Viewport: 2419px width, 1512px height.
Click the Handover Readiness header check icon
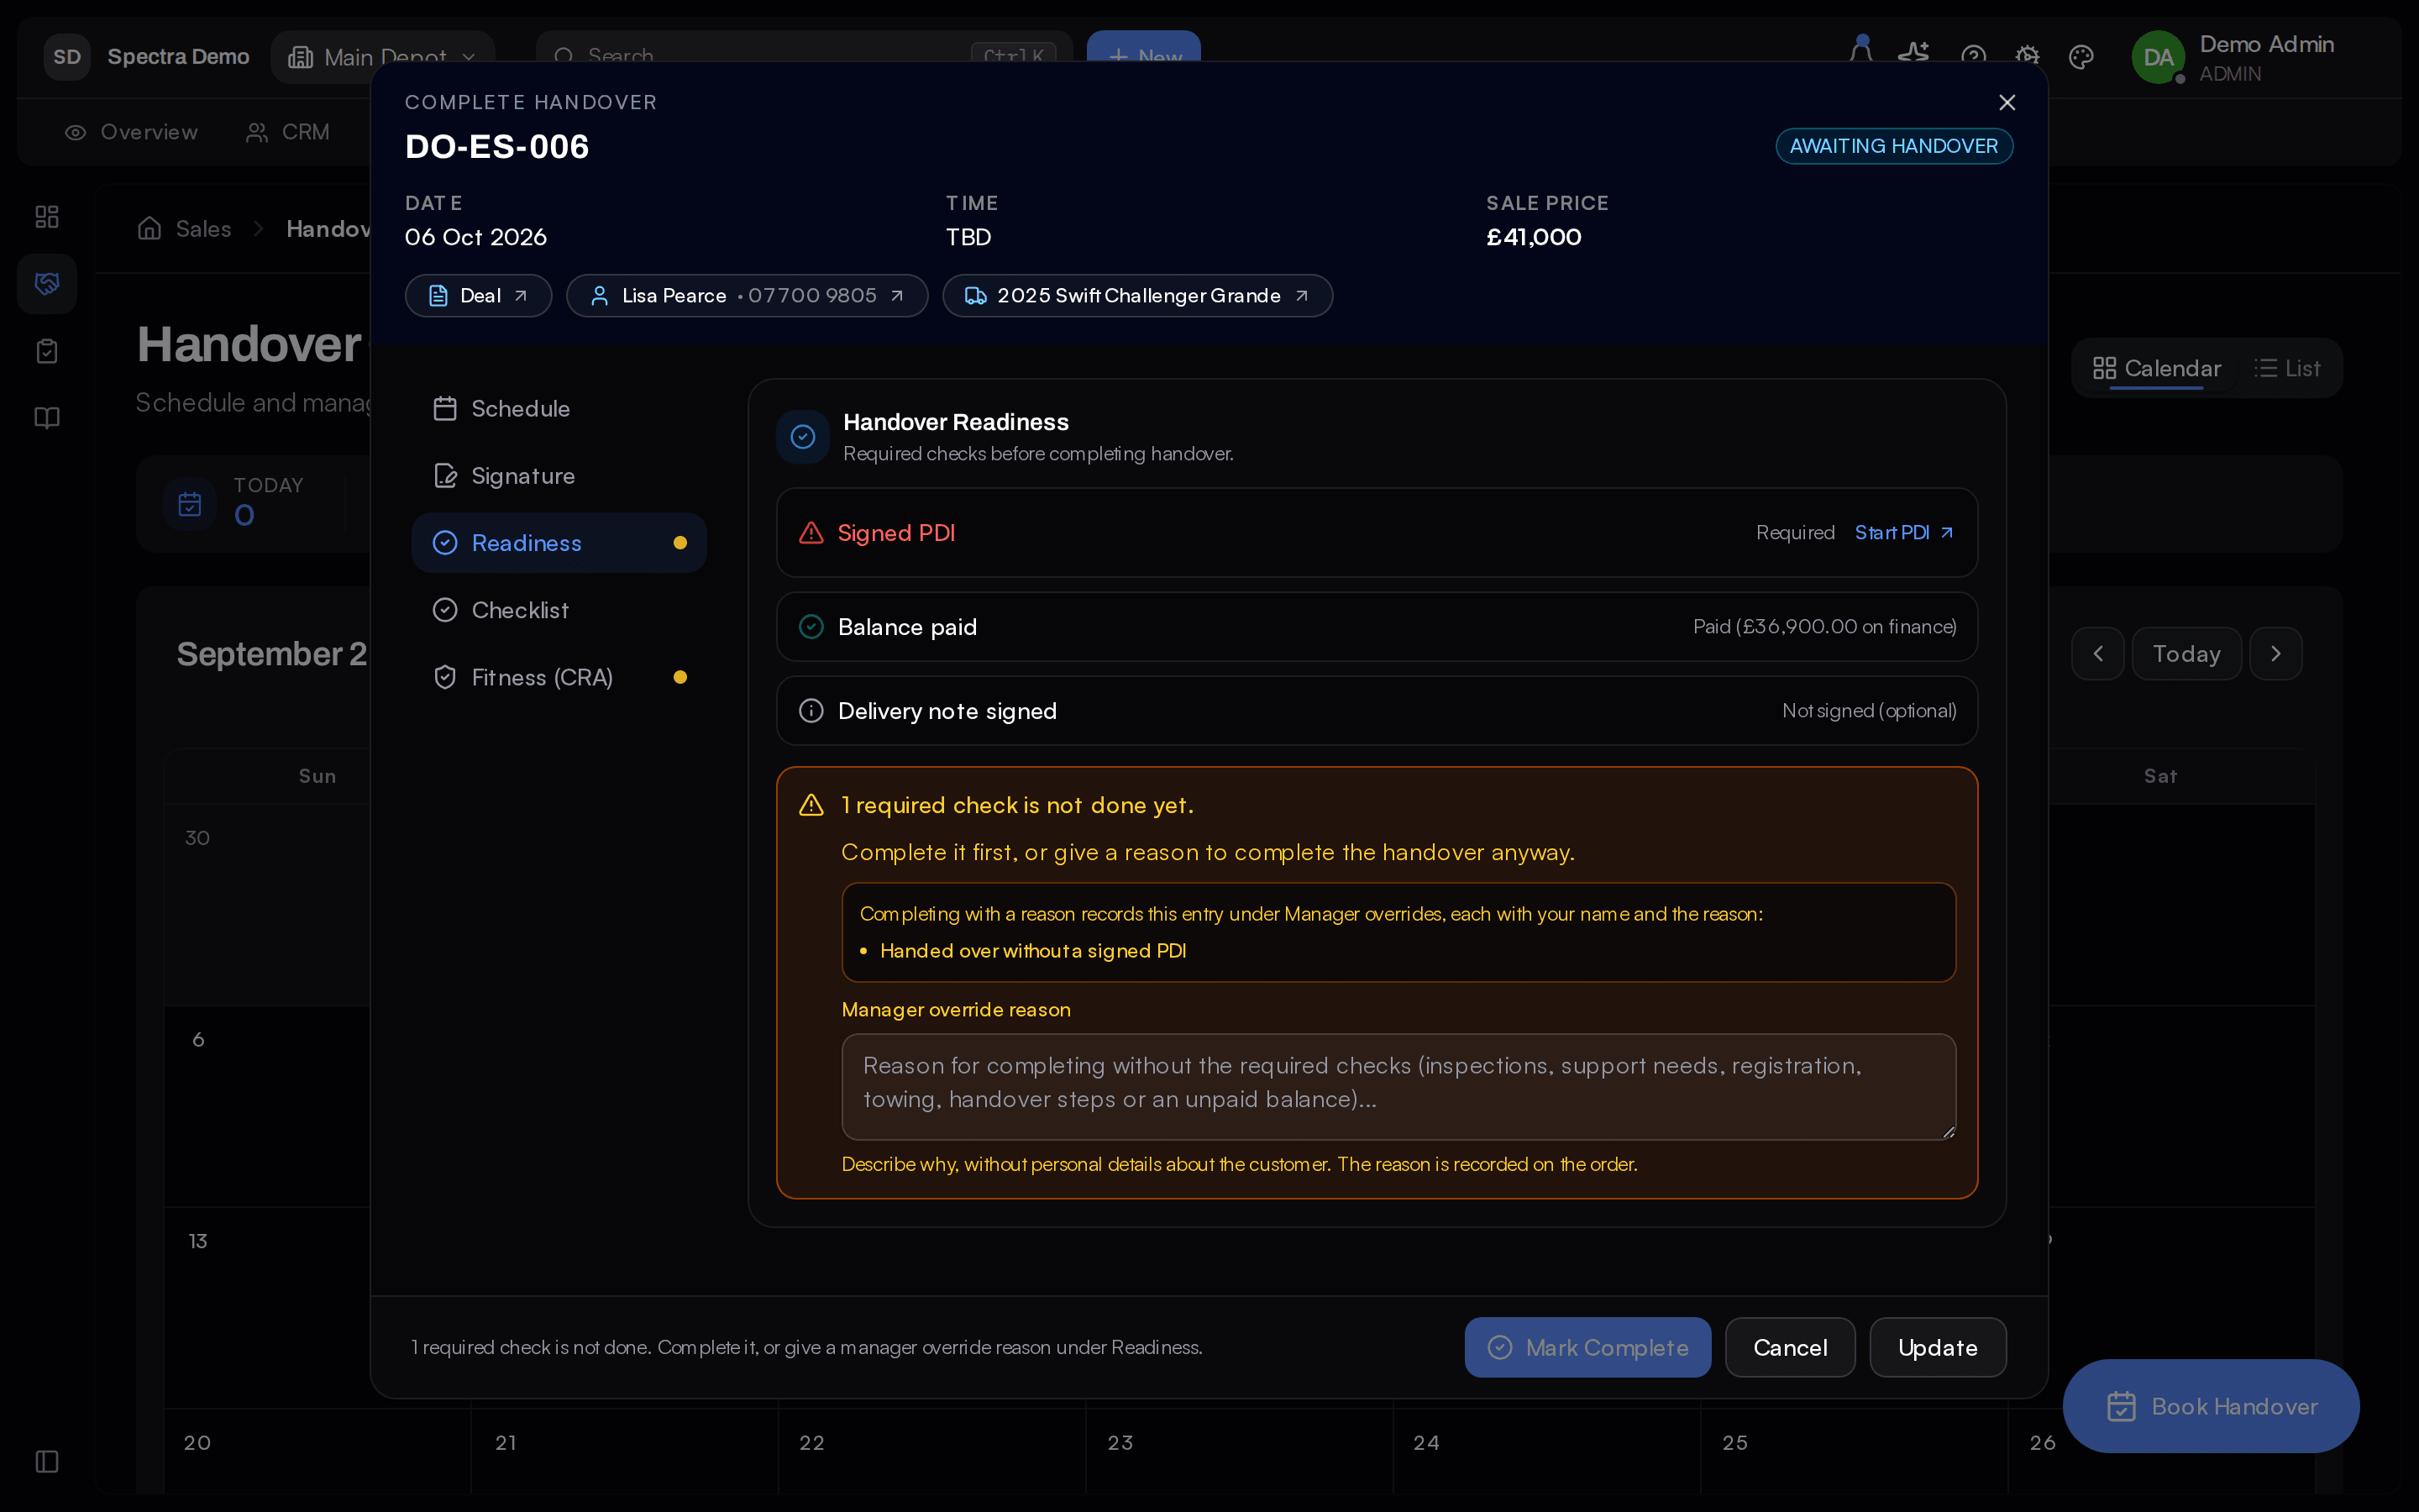[803, 437]
